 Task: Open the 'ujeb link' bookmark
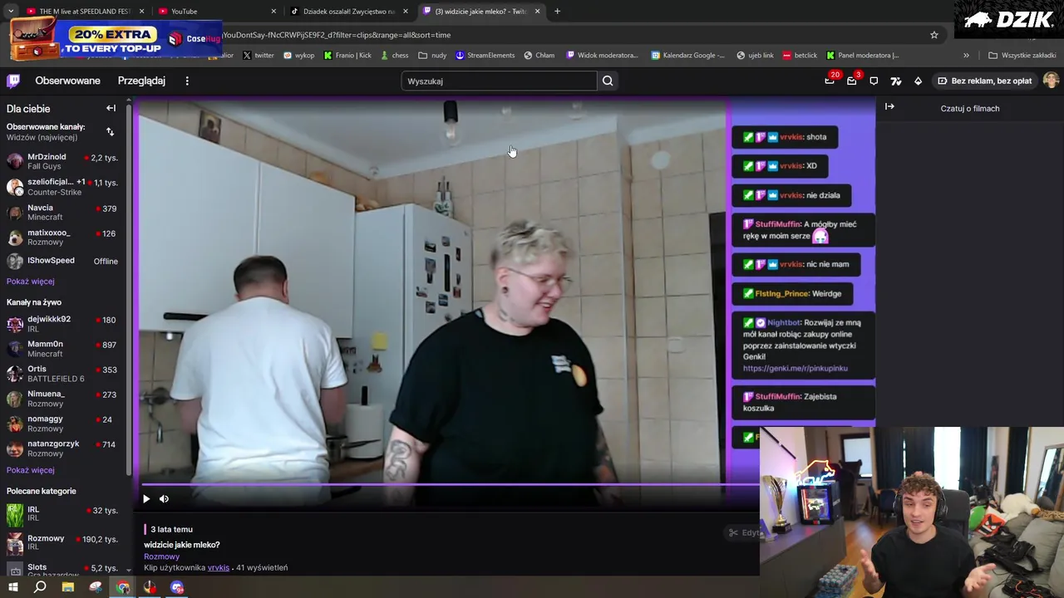coord(755,56)
